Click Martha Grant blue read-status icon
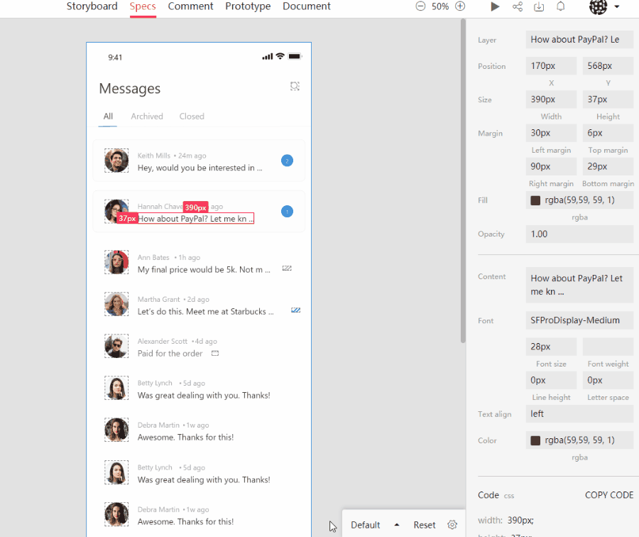This screenshot has width=639, height=537. coord(296,310)
